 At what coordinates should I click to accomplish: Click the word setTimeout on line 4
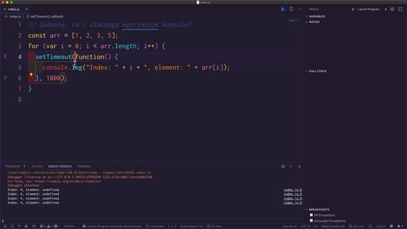tap(53, 57)
